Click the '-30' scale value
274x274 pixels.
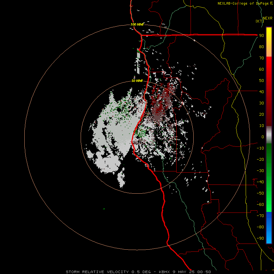(x=260, y=171)
